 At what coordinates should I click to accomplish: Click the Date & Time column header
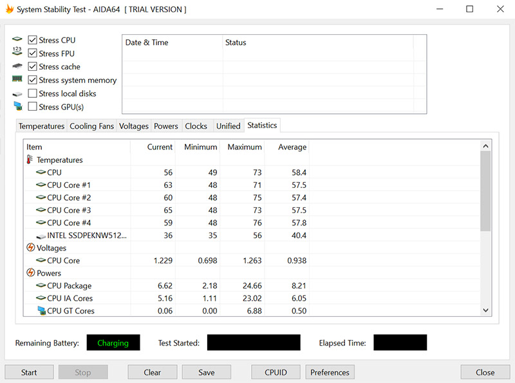point(173,42)
